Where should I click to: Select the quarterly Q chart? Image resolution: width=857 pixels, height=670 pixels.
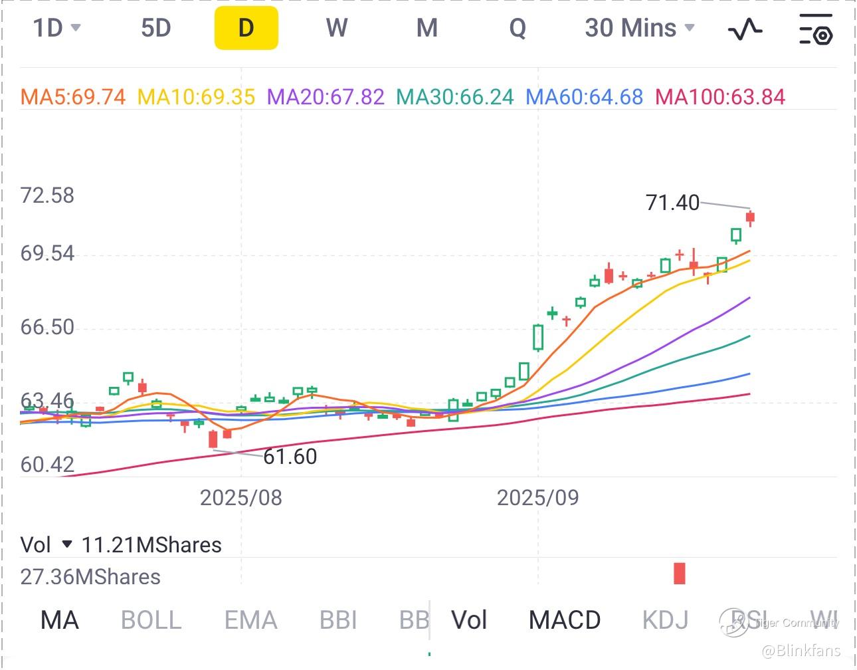[518, 29]
